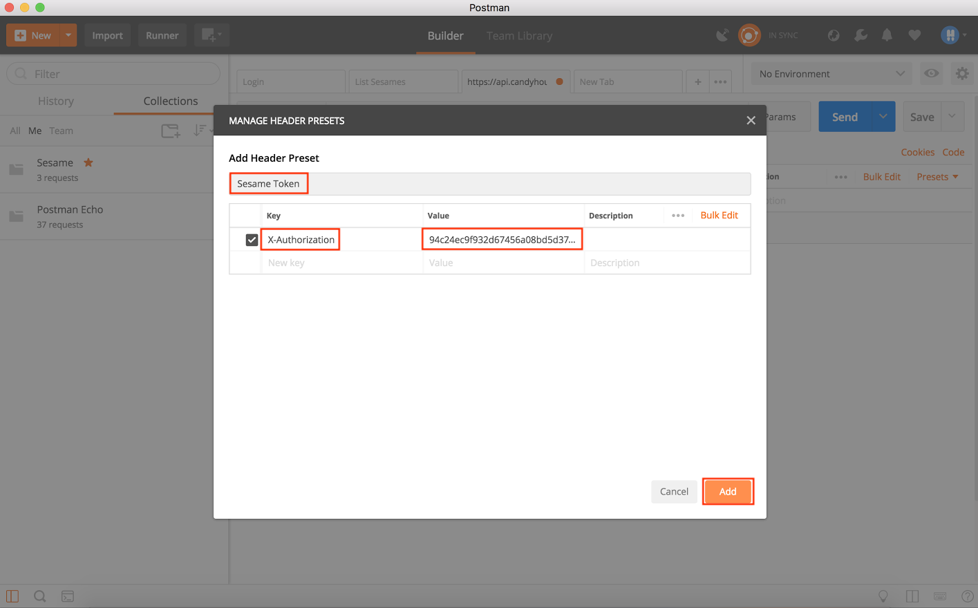Open the user avatar menu

(x=953, y=35)
